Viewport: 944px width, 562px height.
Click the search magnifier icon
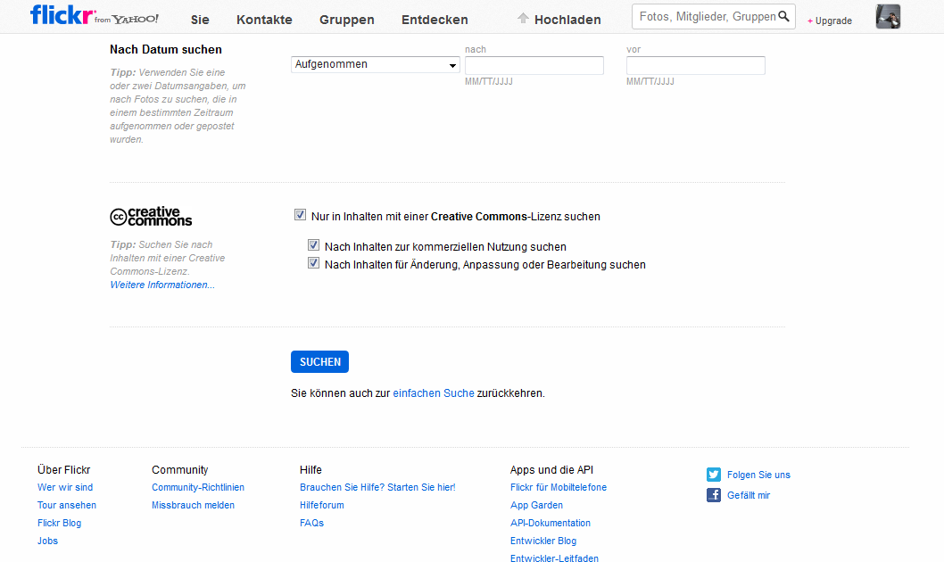coord(784,16)
